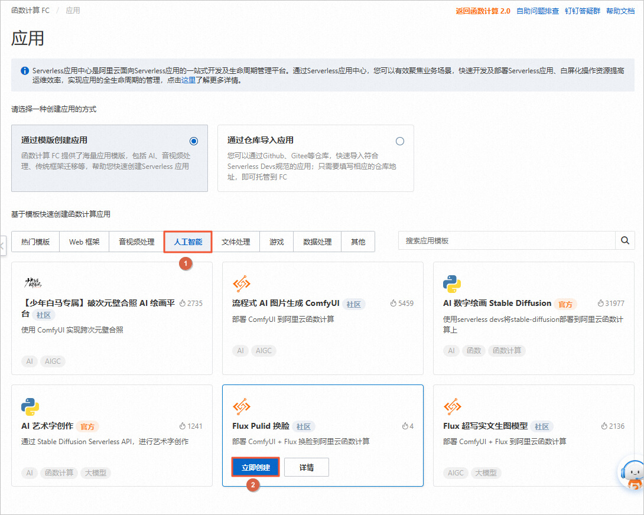Open AI 数字绘画 Stable Diffusion card title

tap(497, 303)
